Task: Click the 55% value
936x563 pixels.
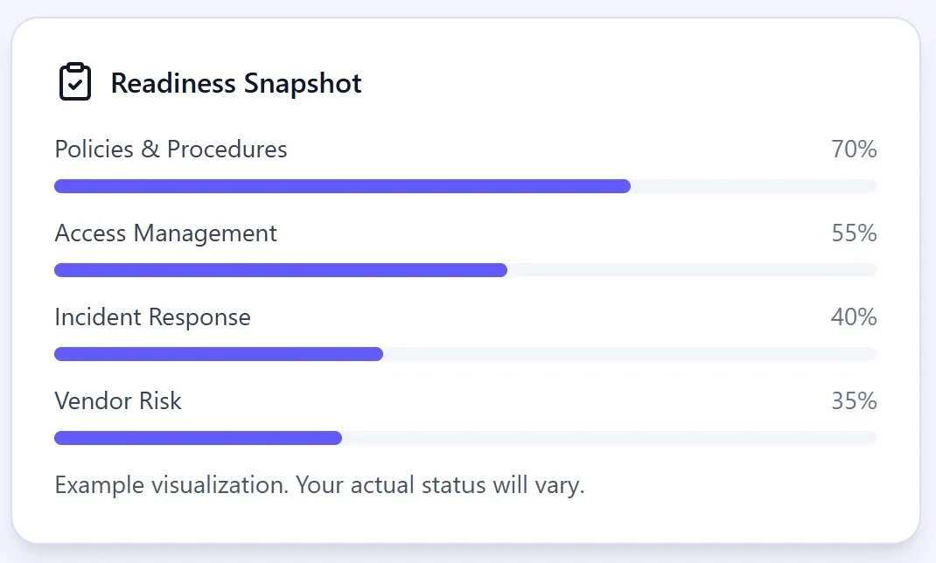Action: (x=855, y=233)
